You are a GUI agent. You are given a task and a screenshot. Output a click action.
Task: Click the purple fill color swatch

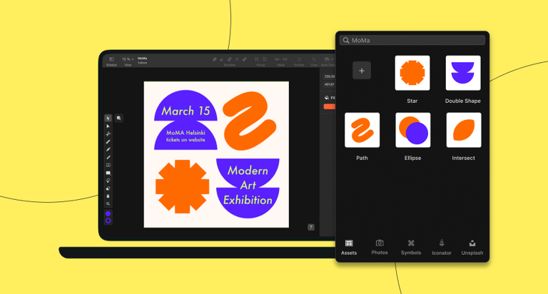coord(108,213)
